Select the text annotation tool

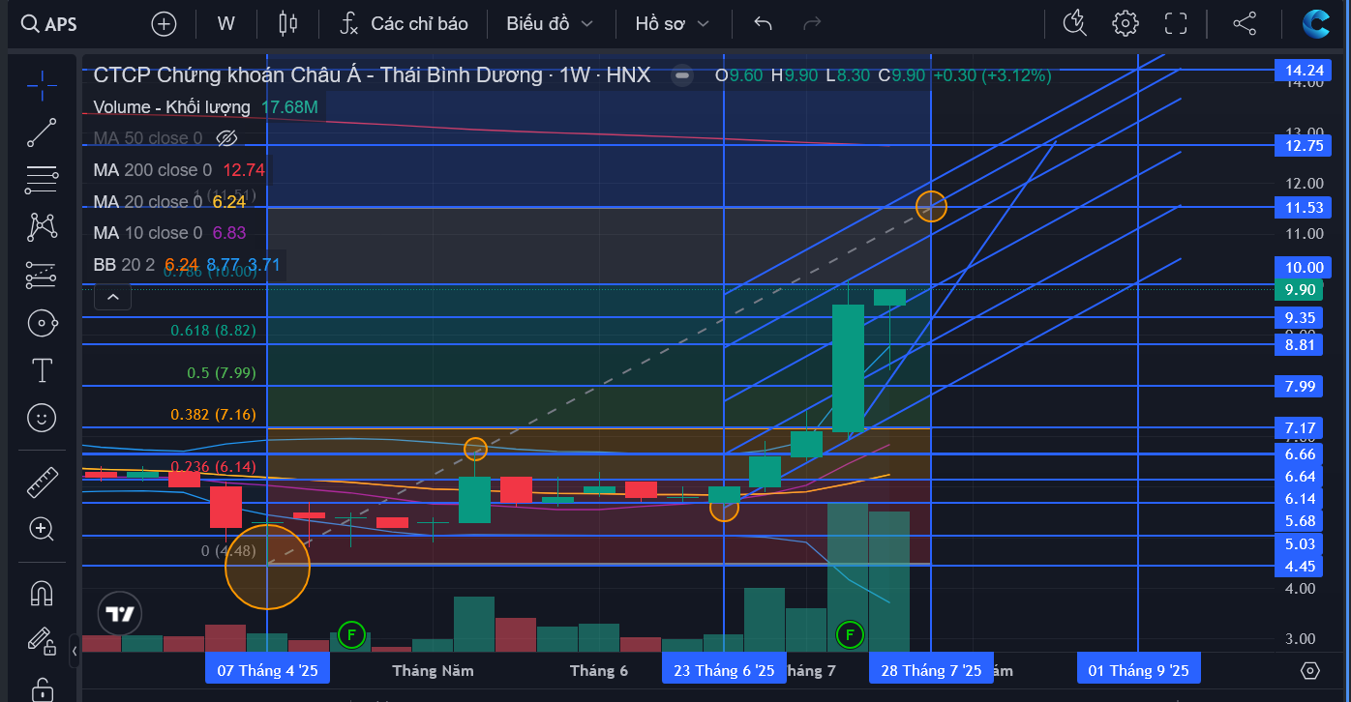tap(42, 370)
